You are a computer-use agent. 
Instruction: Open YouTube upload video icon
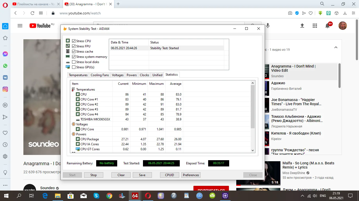coord(302,26)
